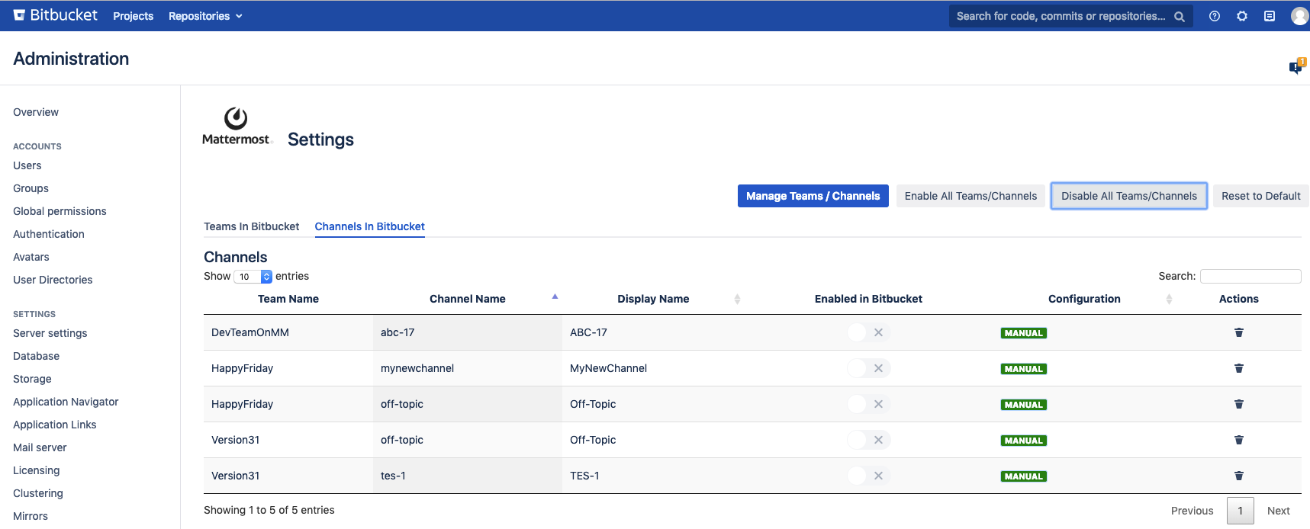Click the Bitbucket logo
The image size is (1310, 529).
(56, 15)
